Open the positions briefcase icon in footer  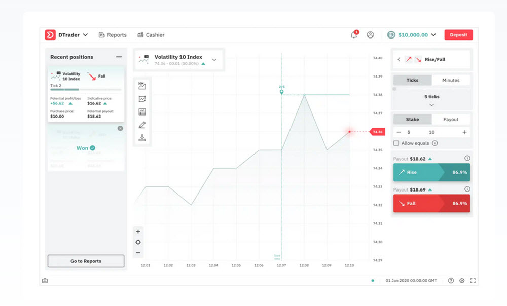pyautogui.click(x=45, y=281)
